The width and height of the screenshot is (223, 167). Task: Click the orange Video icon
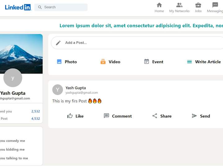click(x=103, y=62)
